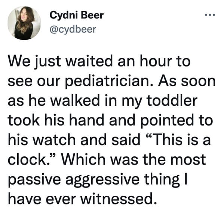This screenshot has height=216, width=224.
Task: Click the line "took his hand and pointed to"
Action: [x=110, y=120]
